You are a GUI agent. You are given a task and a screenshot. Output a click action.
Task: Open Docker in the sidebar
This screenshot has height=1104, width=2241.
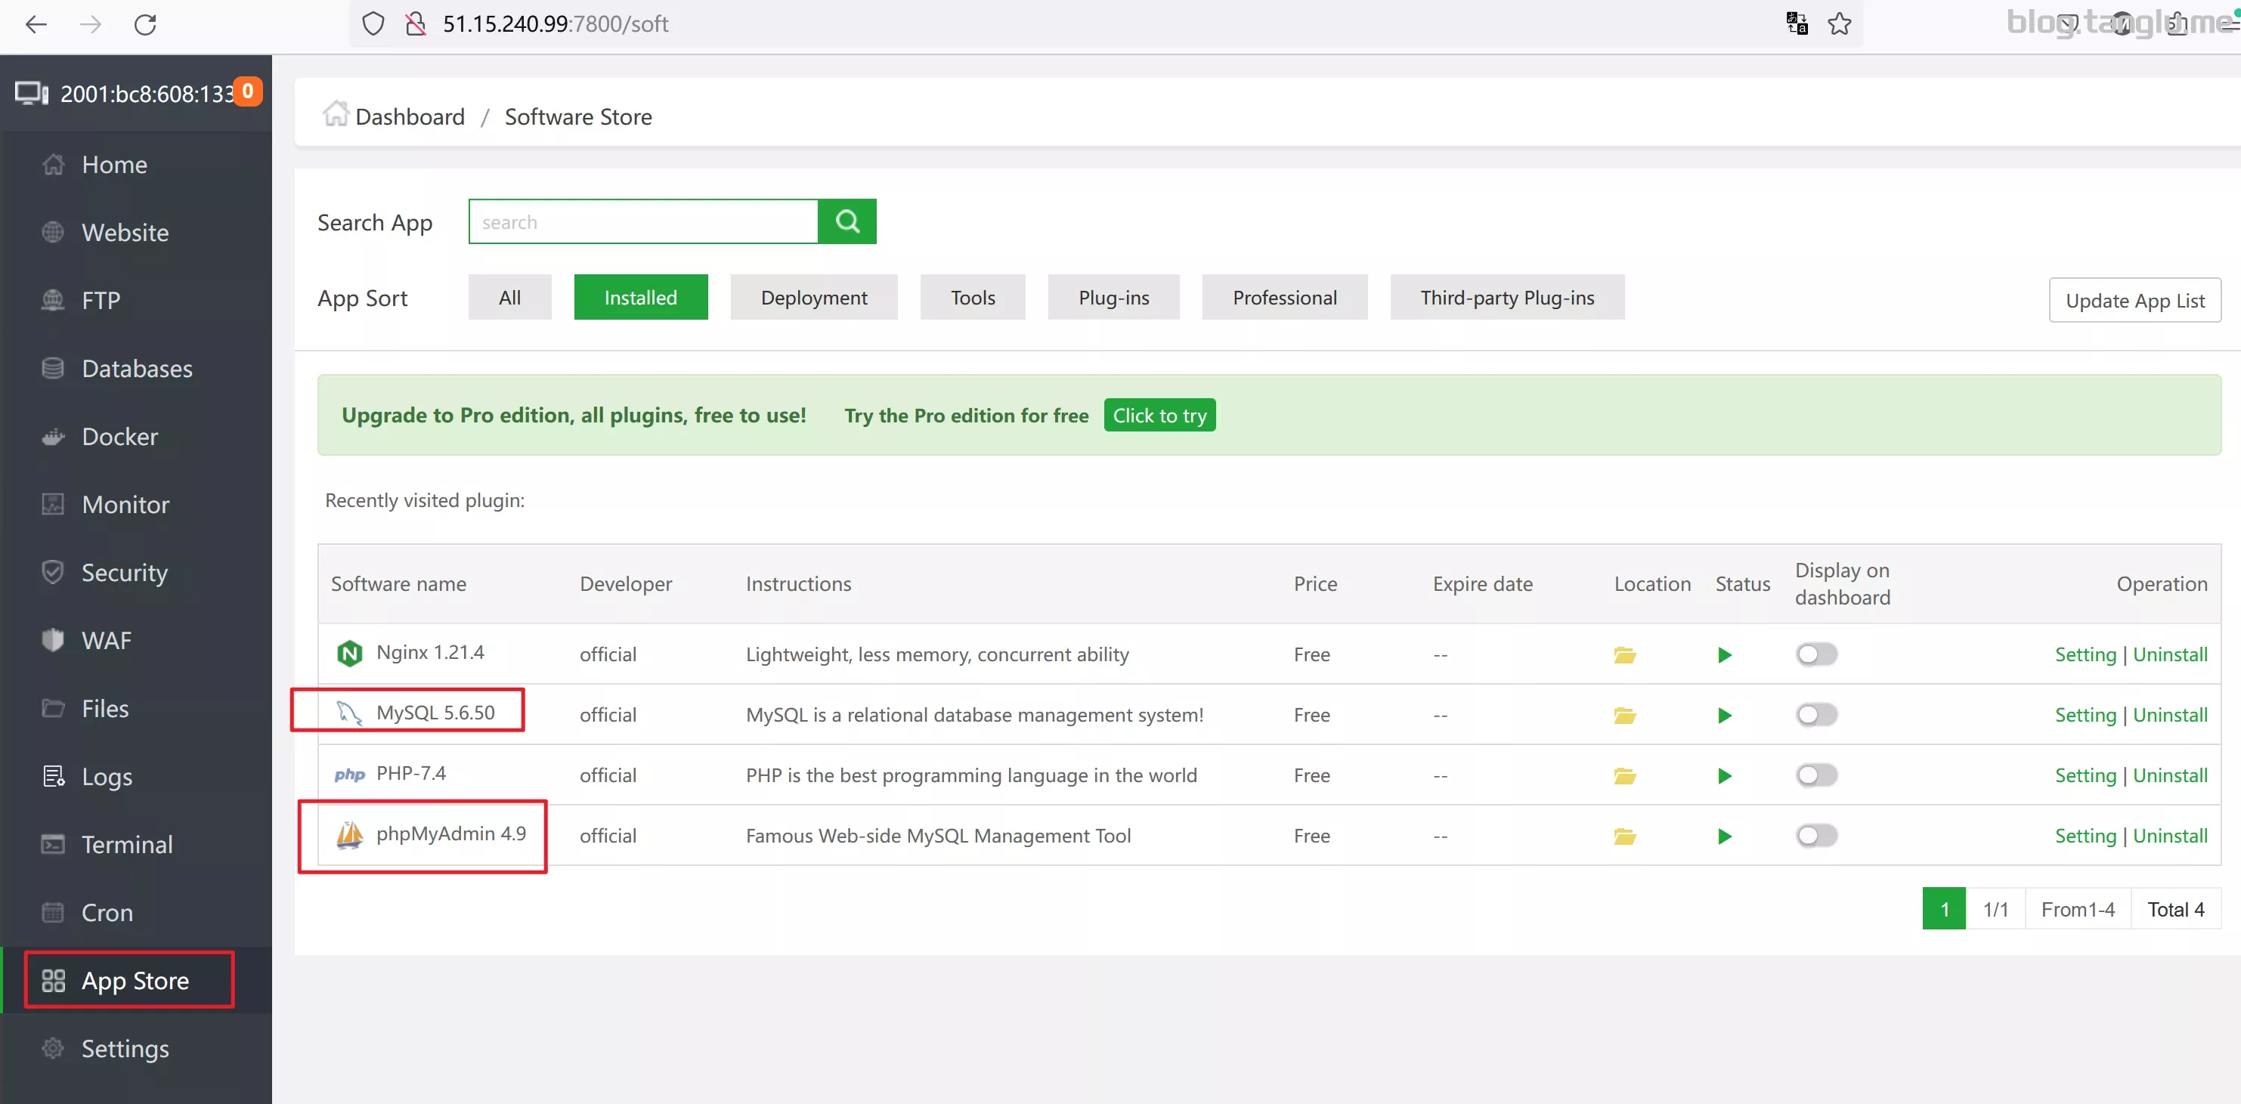[x=136, y=437]
